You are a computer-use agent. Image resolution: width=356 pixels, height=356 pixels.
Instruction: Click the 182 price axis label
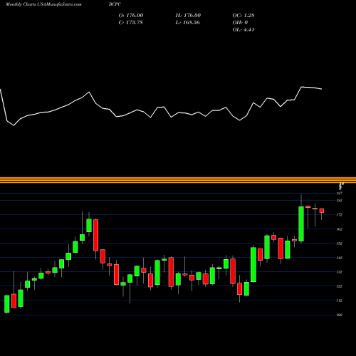pyautogui.click(x=340, y=201)
